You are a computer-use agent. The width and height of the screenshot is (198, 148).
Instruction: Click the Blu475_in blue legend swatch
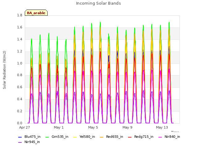[x=20, y=137]
